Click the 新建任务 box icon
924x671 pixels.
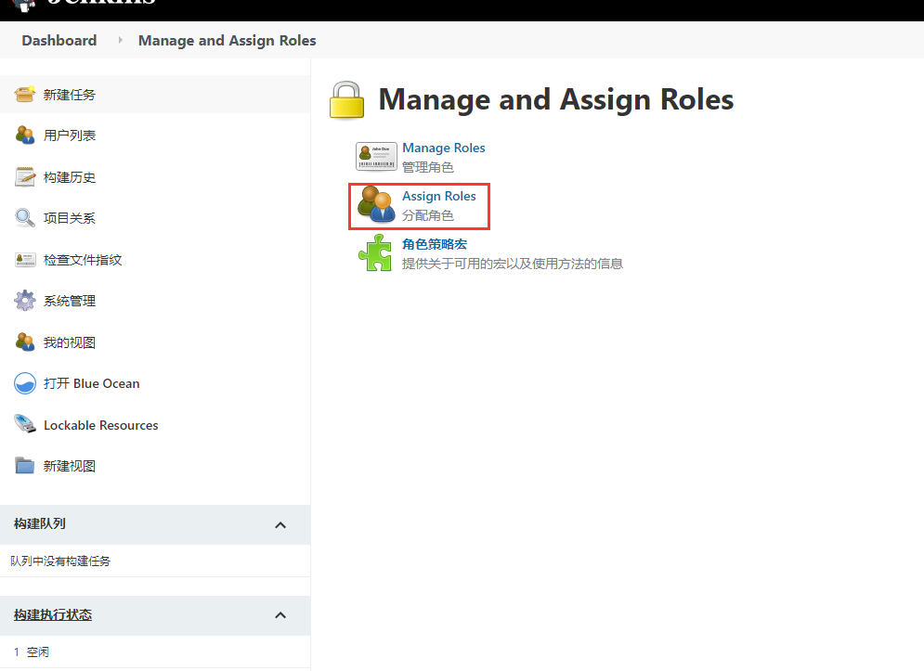[x=25, y=95]
